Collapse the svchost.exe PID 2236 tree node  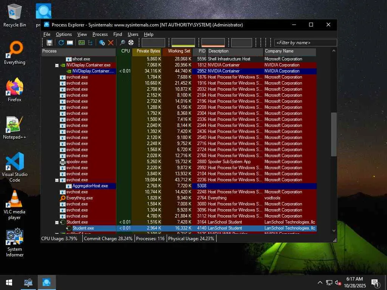click(57, 180)
